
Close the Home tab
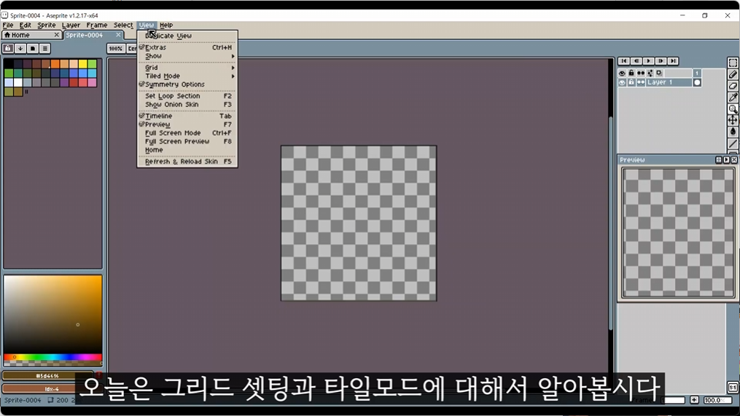tap(57, 35)
